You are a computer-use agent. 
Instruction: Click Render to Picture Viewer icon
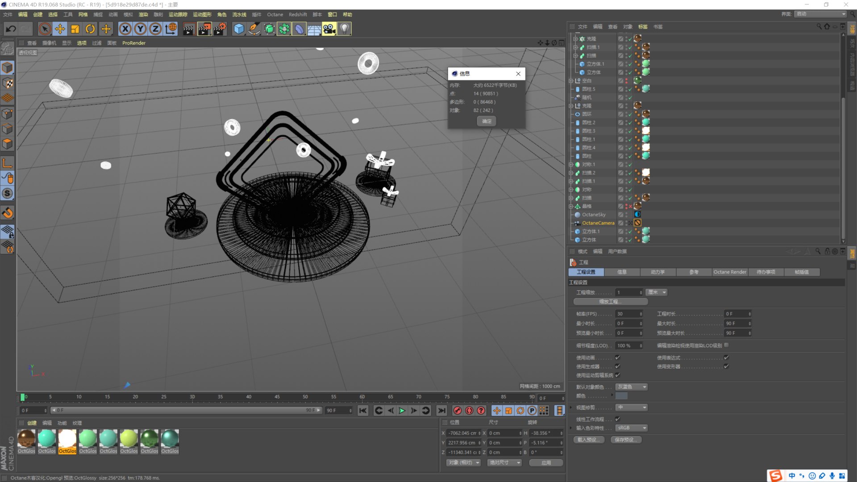coord(204,29)
